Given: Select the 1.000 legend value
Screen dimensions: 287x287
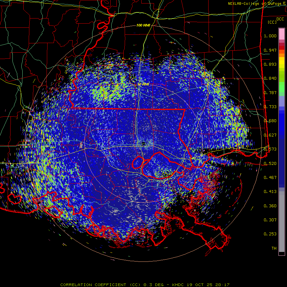Looking at the screenshot, I should click(x=270, y=36).
